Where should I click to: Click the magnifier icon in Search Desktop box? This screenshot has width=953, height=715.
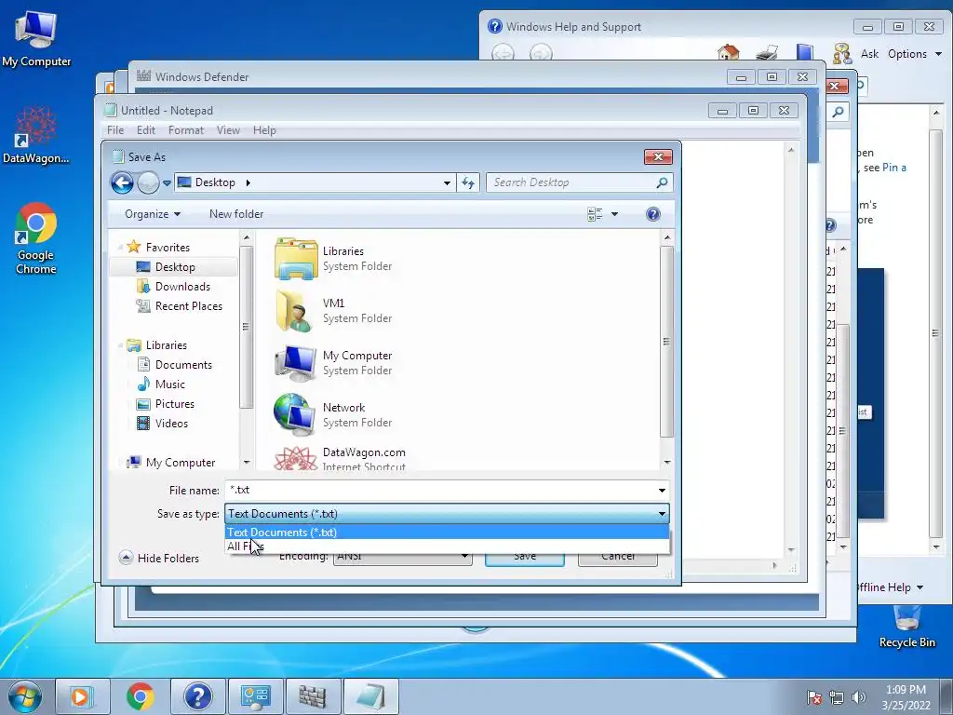coord(662,182)
